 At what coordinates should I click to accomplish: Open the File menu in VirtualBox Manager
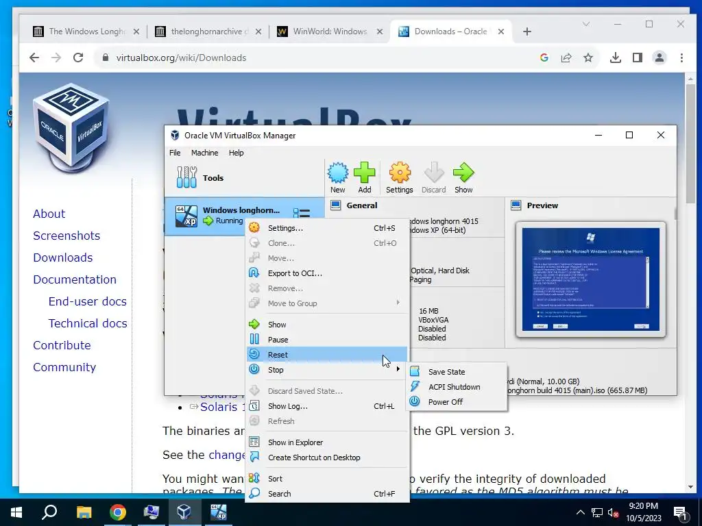pyautogui.click(x=175, y=153)
